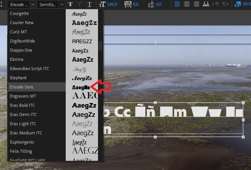The height and width of the screenshot is (170, 251).
Task: Set left-to-right text direction
Action: coord(216,4)
